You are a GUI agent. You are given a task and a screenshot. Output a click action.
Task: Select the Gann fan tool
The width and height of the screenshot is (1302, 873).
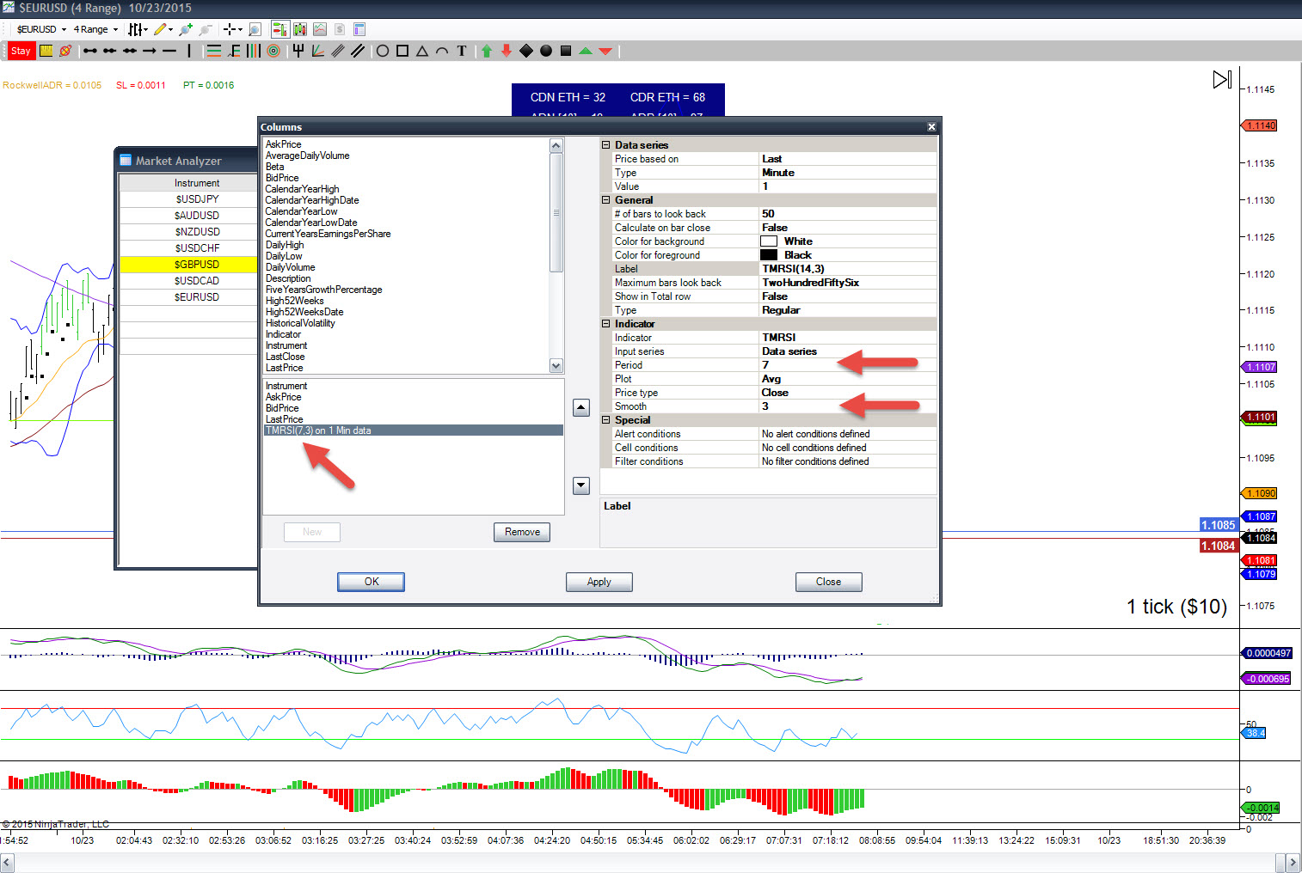(x=318, y=51)
